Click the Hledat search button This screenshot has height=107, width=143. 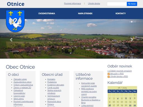point(132,4)
